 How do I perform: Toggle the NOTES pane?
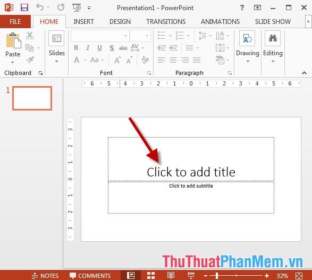click(45, 276)
